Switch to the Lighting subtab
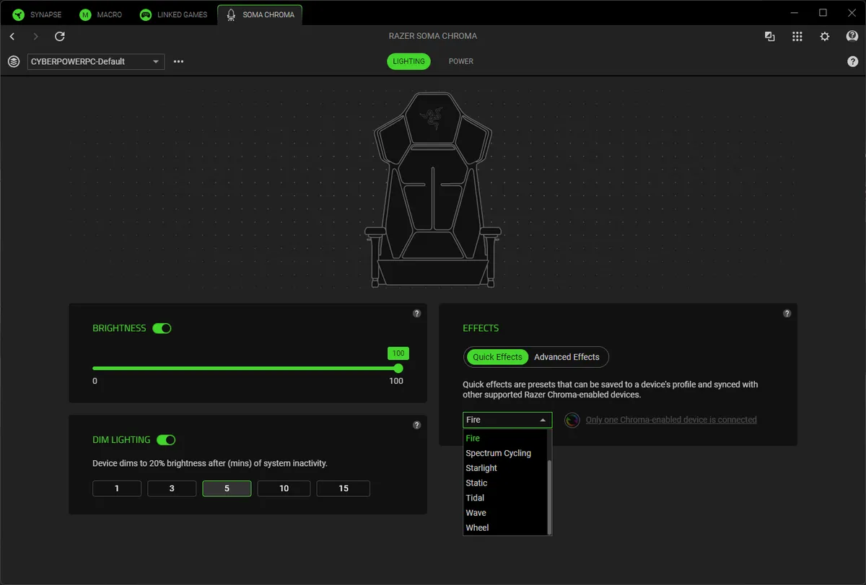The height and width of the screenshot is (585, 866). point(408,61)
